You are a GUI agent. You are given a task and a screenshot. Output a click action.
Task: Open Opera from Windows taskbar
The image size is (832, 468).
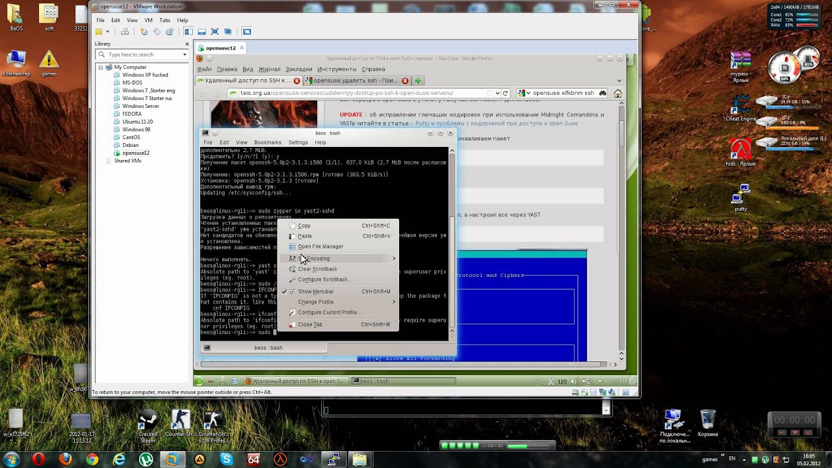(38, 460)
